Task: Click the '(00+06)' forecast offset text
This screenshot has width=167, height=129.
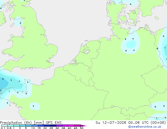Action: [x=158, y=123]
